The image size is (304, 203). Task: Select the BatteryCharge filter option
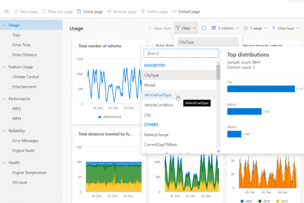click(179, 134)
